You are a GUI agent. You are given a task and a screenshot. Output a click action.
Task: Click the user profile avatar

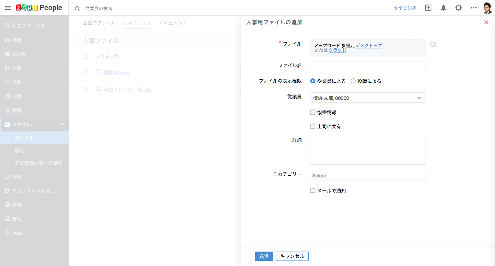click(487, 8)
